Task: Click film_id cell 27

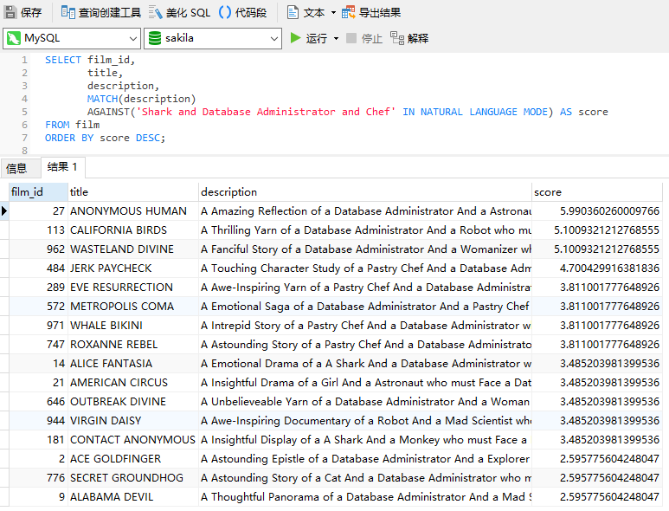Action: [x=38, y=210]
